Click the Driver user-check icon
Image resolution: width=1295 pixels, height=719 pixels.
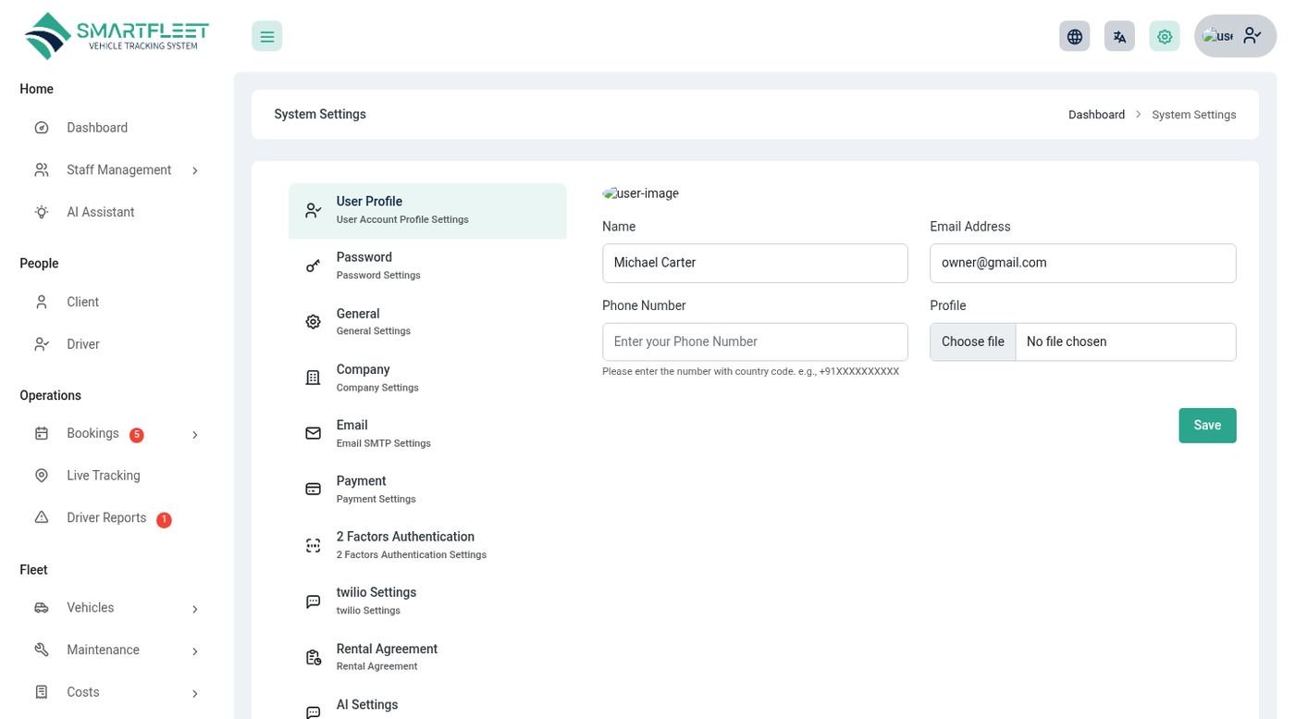(x=42, y=344)
